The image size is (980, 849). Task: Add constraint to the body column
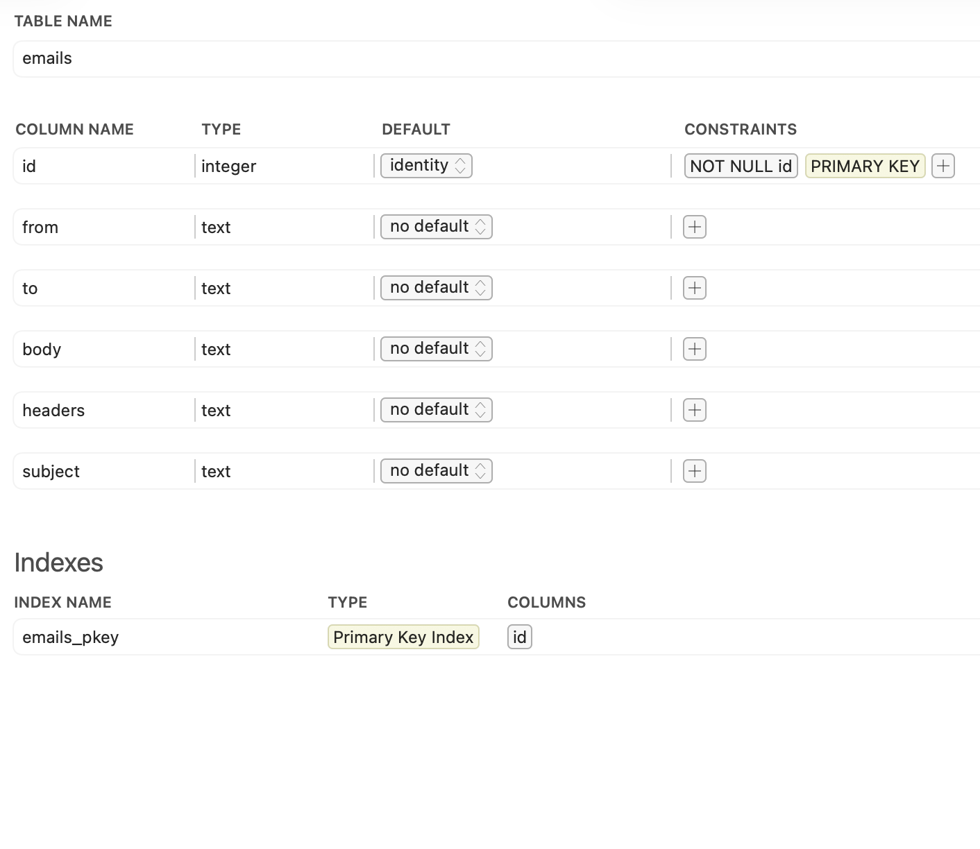694,349
